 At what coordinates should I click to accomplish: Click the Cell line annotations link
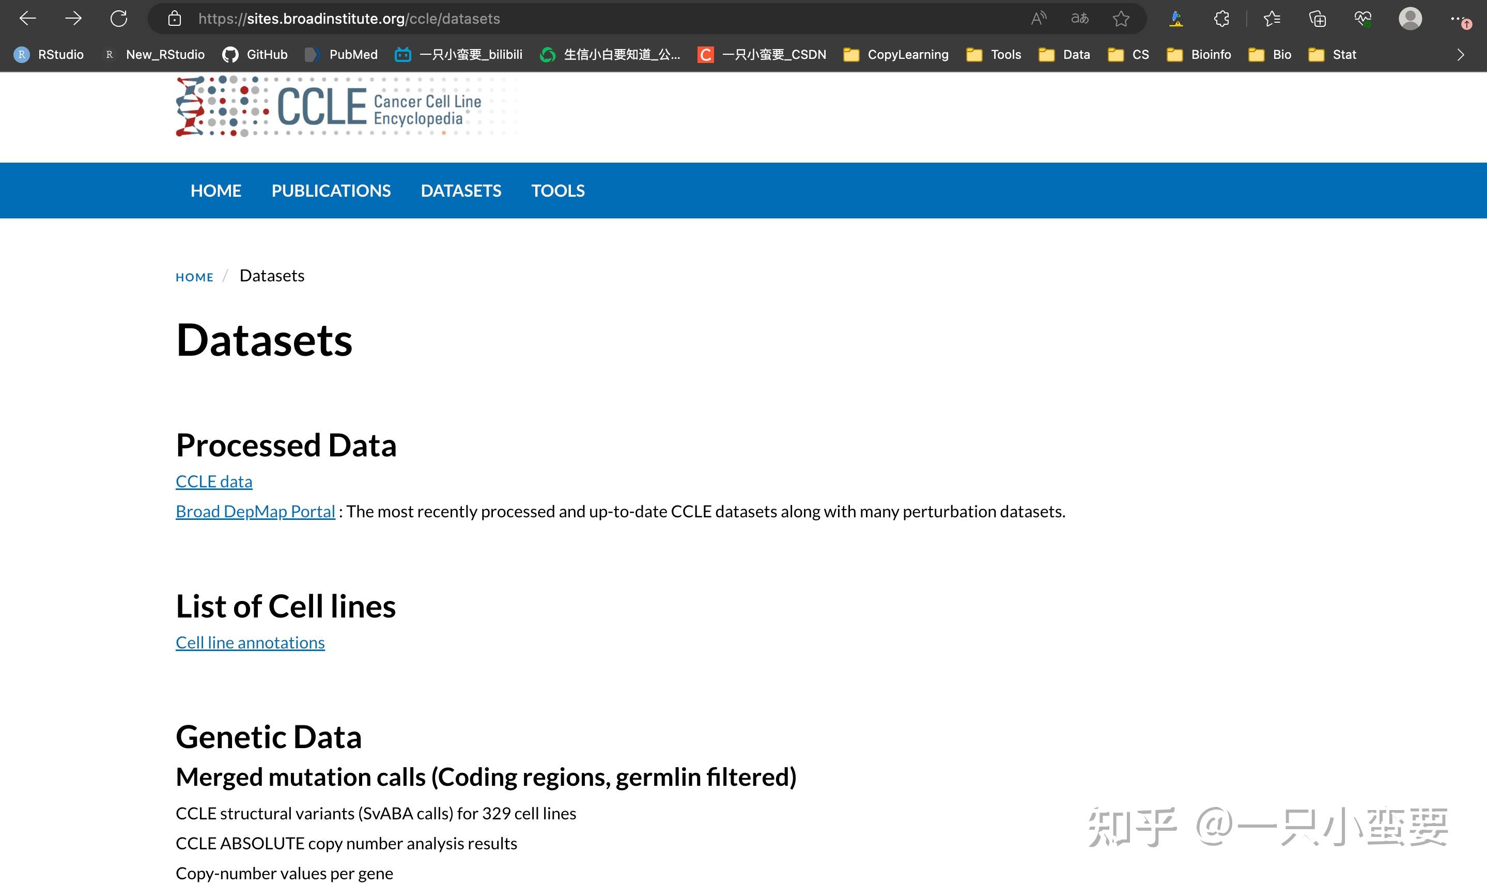[x=250, y=642]
